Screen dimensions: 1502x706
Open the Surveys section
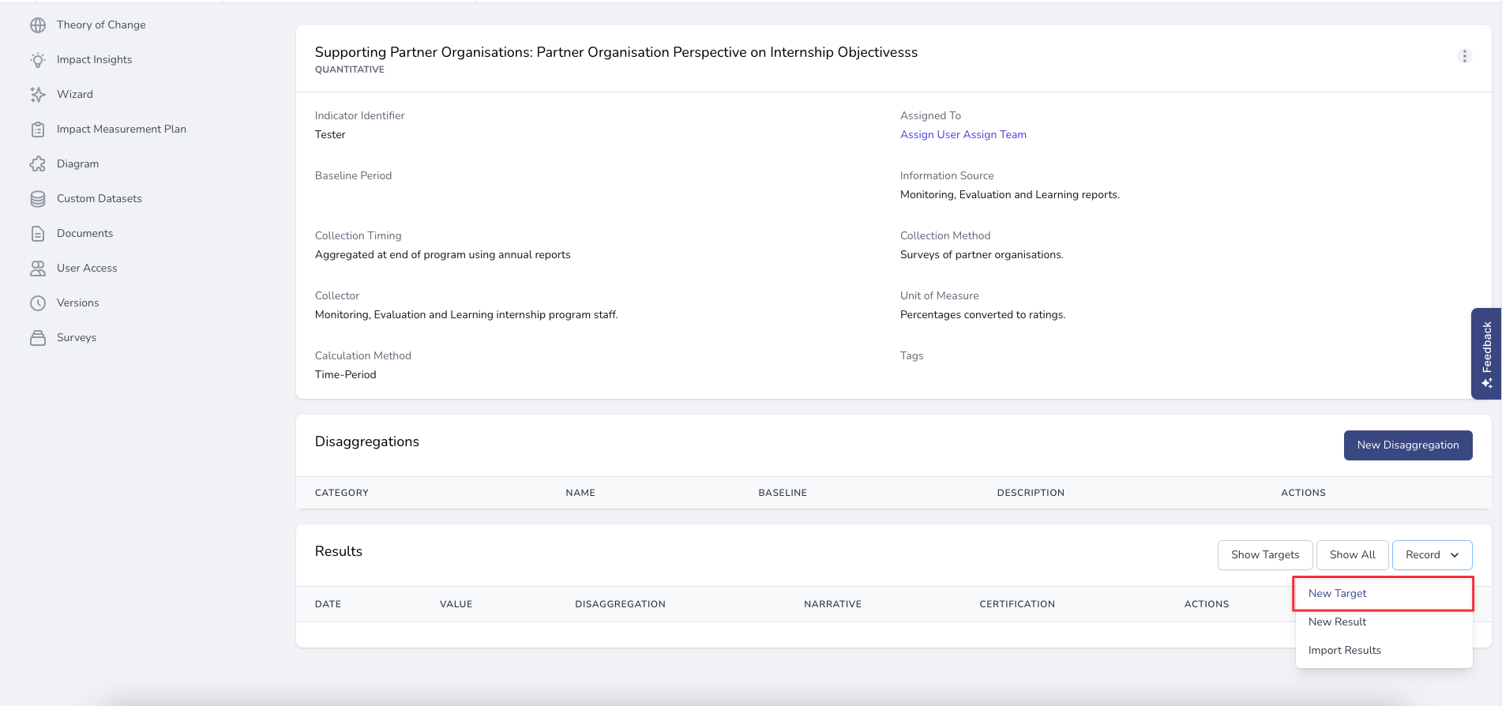point(77,337)
